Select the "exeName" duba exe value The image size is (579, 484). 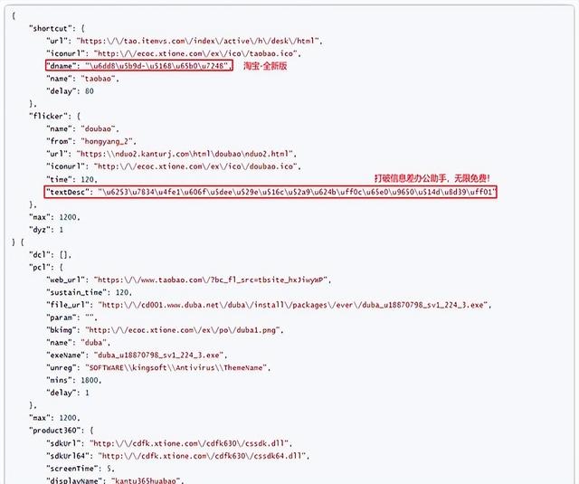[160, 356]
